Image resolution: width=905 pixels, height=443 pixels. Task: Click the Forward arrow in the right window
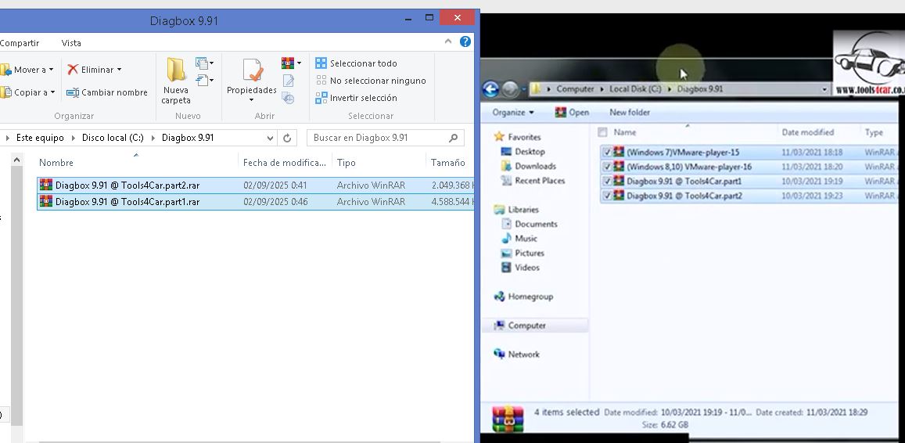(x=510, y=89)
